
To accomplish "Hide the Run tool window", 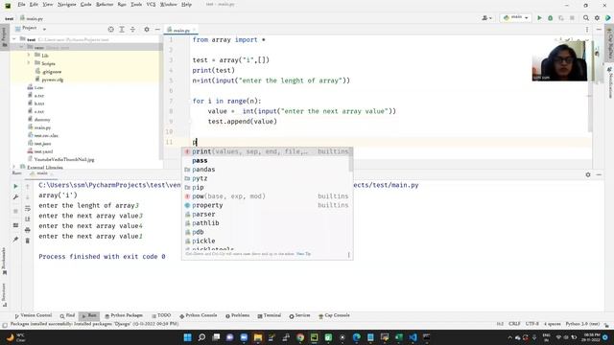I will point(599,174).
